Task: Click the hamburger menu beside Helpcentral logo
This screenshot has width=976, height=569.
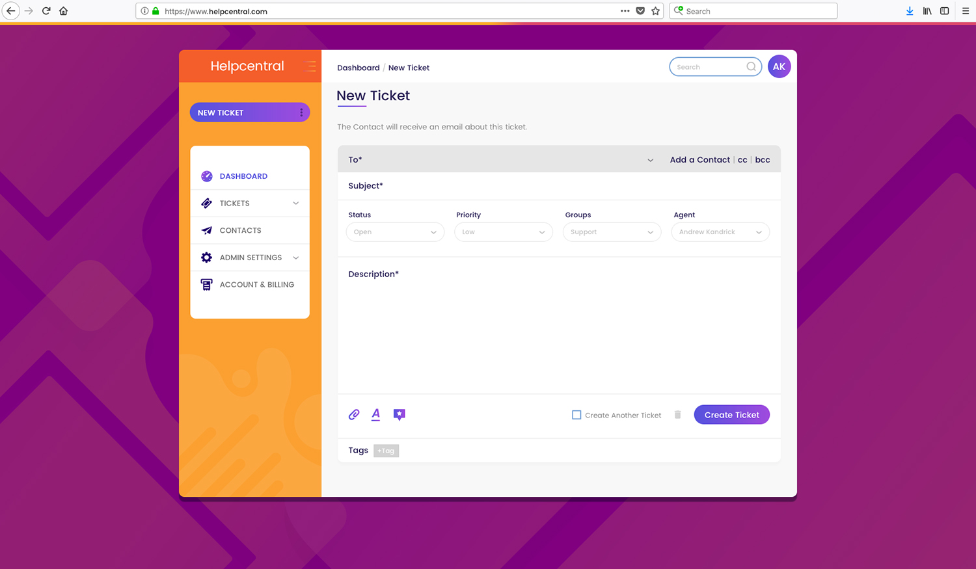Action: coord(310,66)
